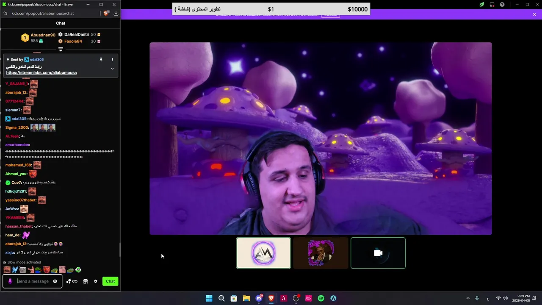Image resolution: width=542 pixels, height=305 pixels.
Task: Open taskbar Search
Action: tap(221, 298)
